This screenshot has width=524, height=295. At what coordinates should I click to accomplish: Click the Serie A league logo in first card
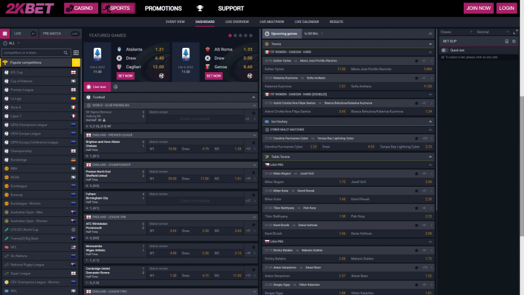click(x=97, y=54)
